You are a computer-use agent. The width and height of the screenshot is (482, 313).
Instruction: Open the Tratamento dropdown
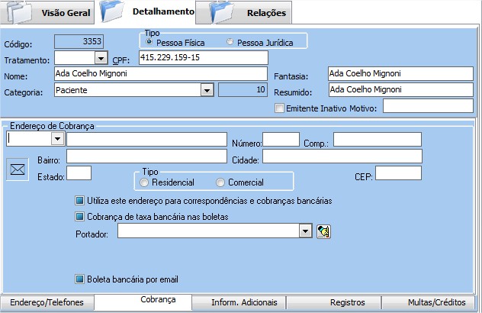(100, 58)
